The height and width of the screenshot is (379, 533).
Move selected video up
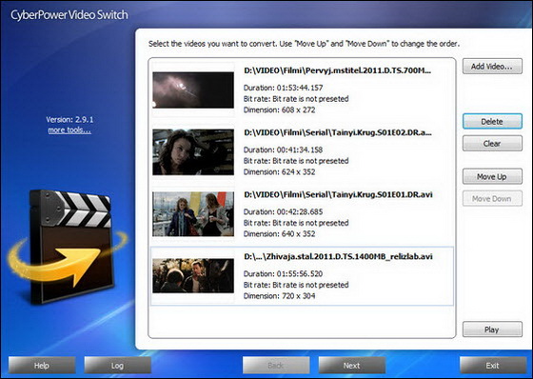tap(492, 176)
